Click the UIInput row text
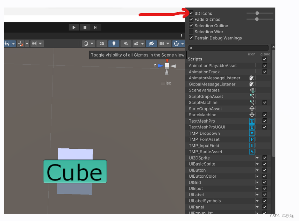This screenshot has width=299, height=221. [195, 189]
